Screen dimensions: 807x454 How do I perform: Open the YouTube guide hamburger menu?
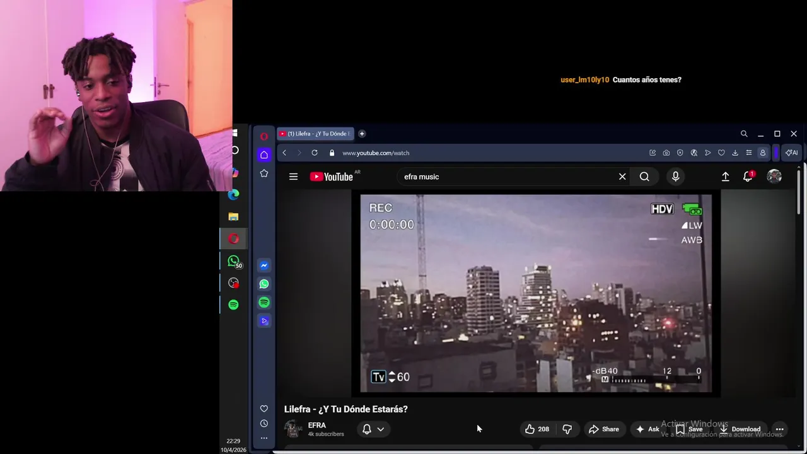[293, 177]
